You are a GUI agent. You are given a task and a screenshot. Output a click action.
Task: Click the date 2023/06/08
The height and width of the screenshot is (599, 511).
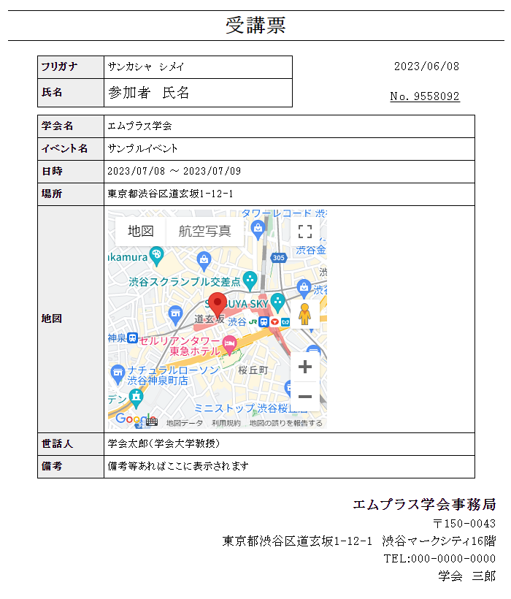[426, 66]
